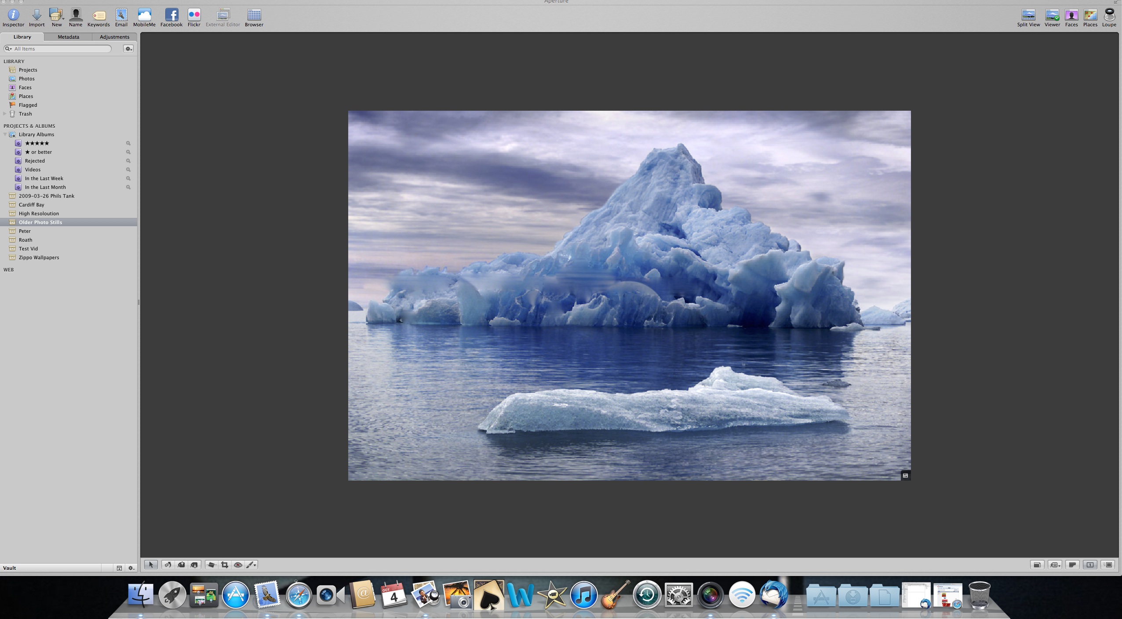The height and width of the screenshot is (619, 1122).
Task: Select the High Resoloution project
Action: (x=69, y=214)
